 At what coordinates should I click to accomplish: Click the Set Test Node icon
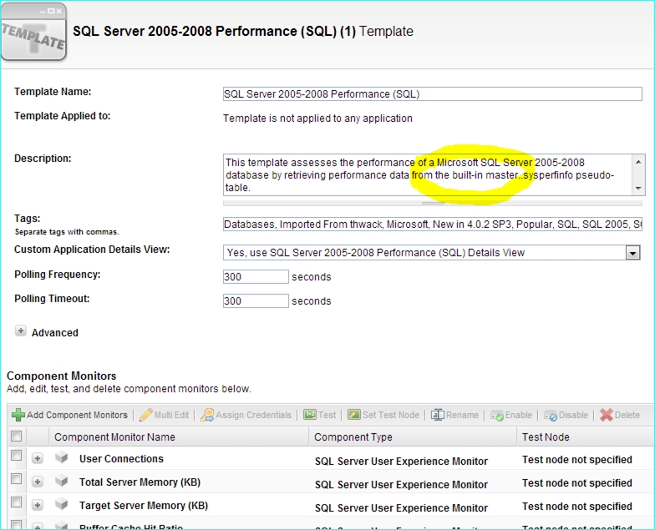(x=354, y=414)
